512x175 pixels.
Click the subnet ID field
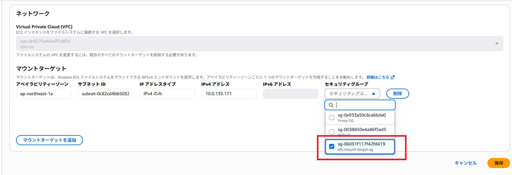coord(105,94)
